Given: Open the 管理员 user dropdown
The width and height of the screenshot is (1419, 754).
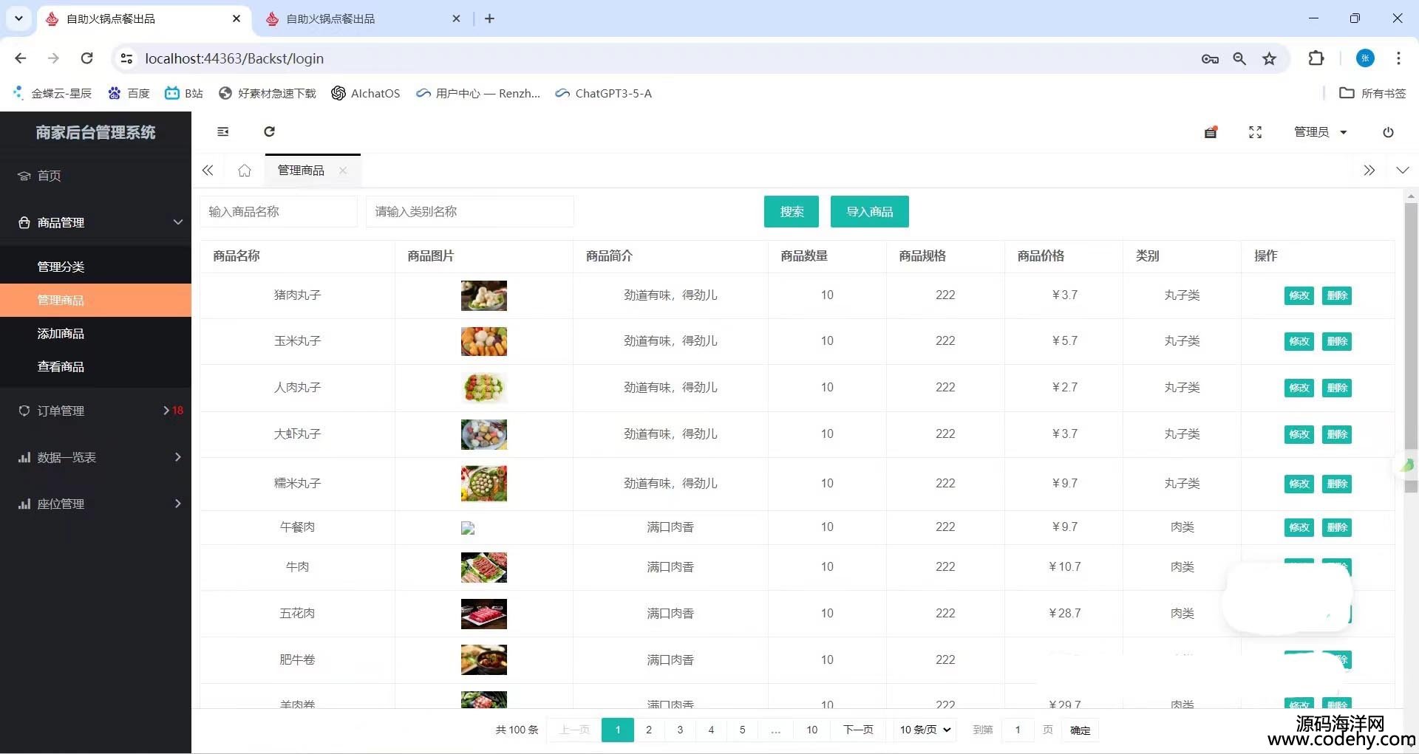Looking at the screenshot, I should tap(1321, 132).
